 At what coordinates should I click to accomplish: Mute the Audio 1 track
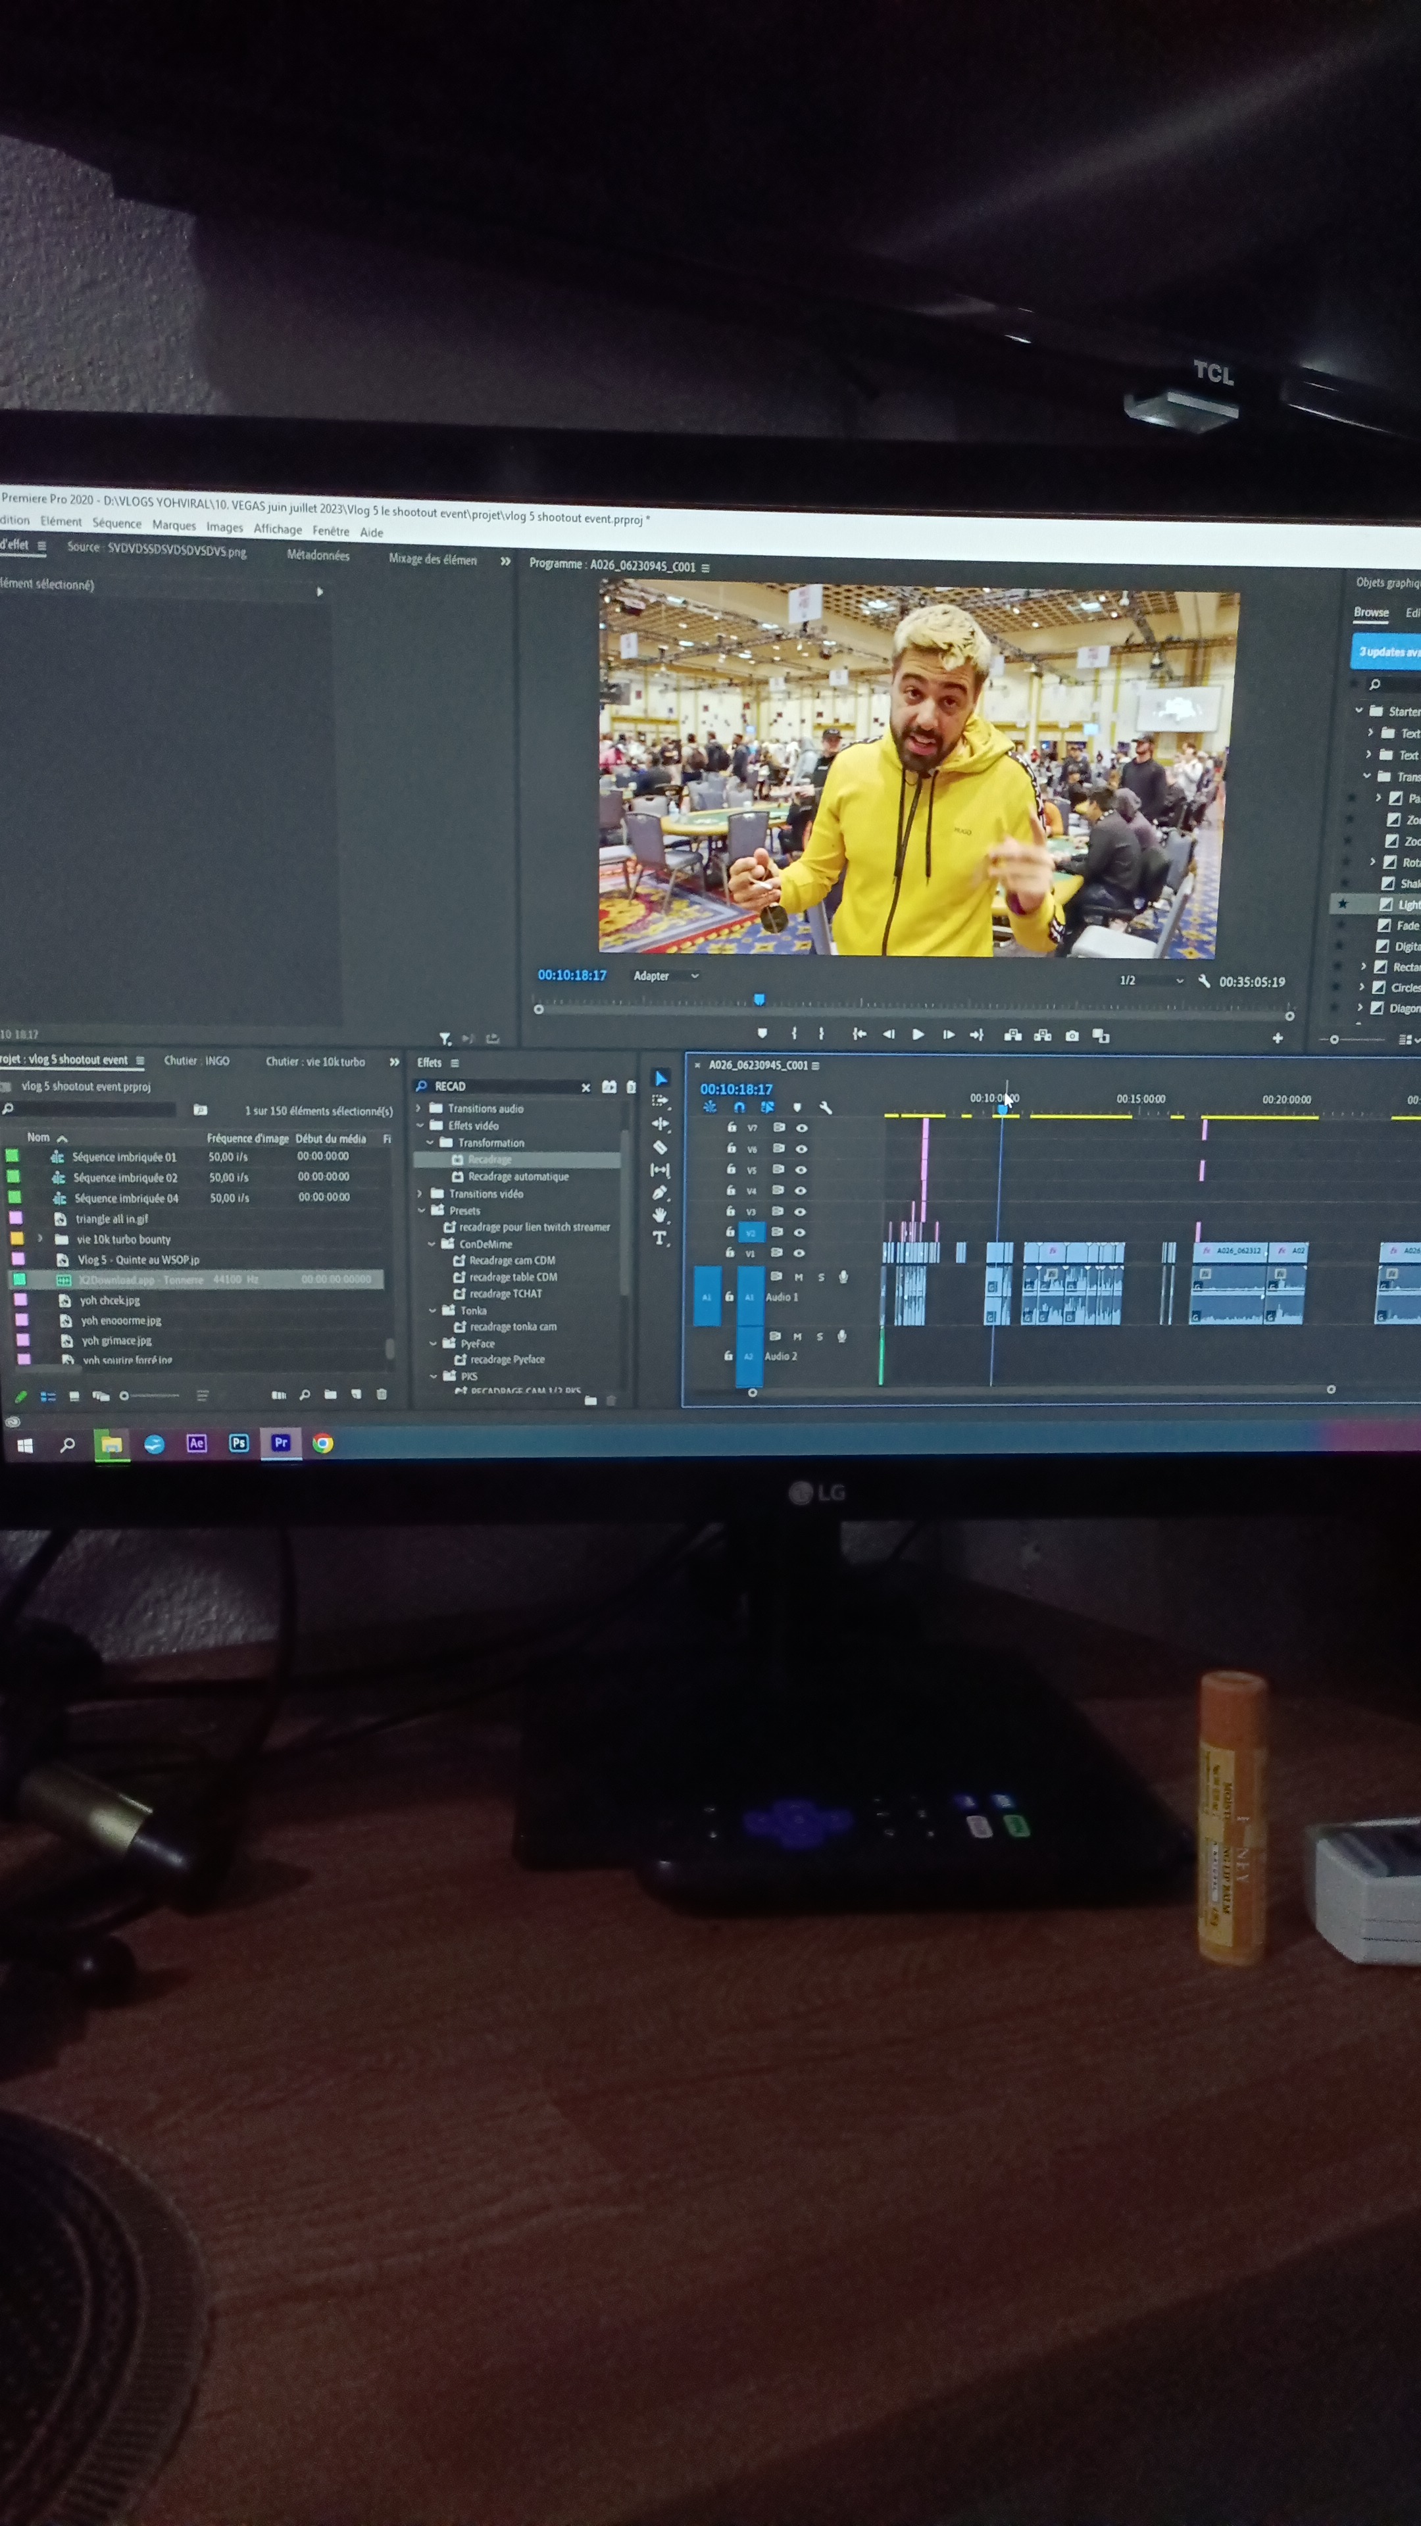coord(798,1277)
